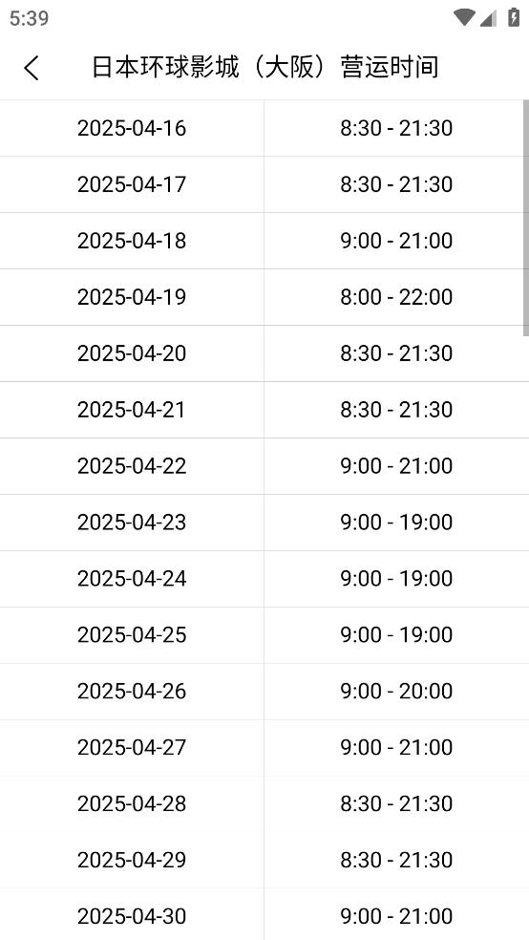Tap hours 8:00 - 22:00
Image resolution: width=529 pixels, height=940 pixels.
pyautogui.click(x=396, y=297)
